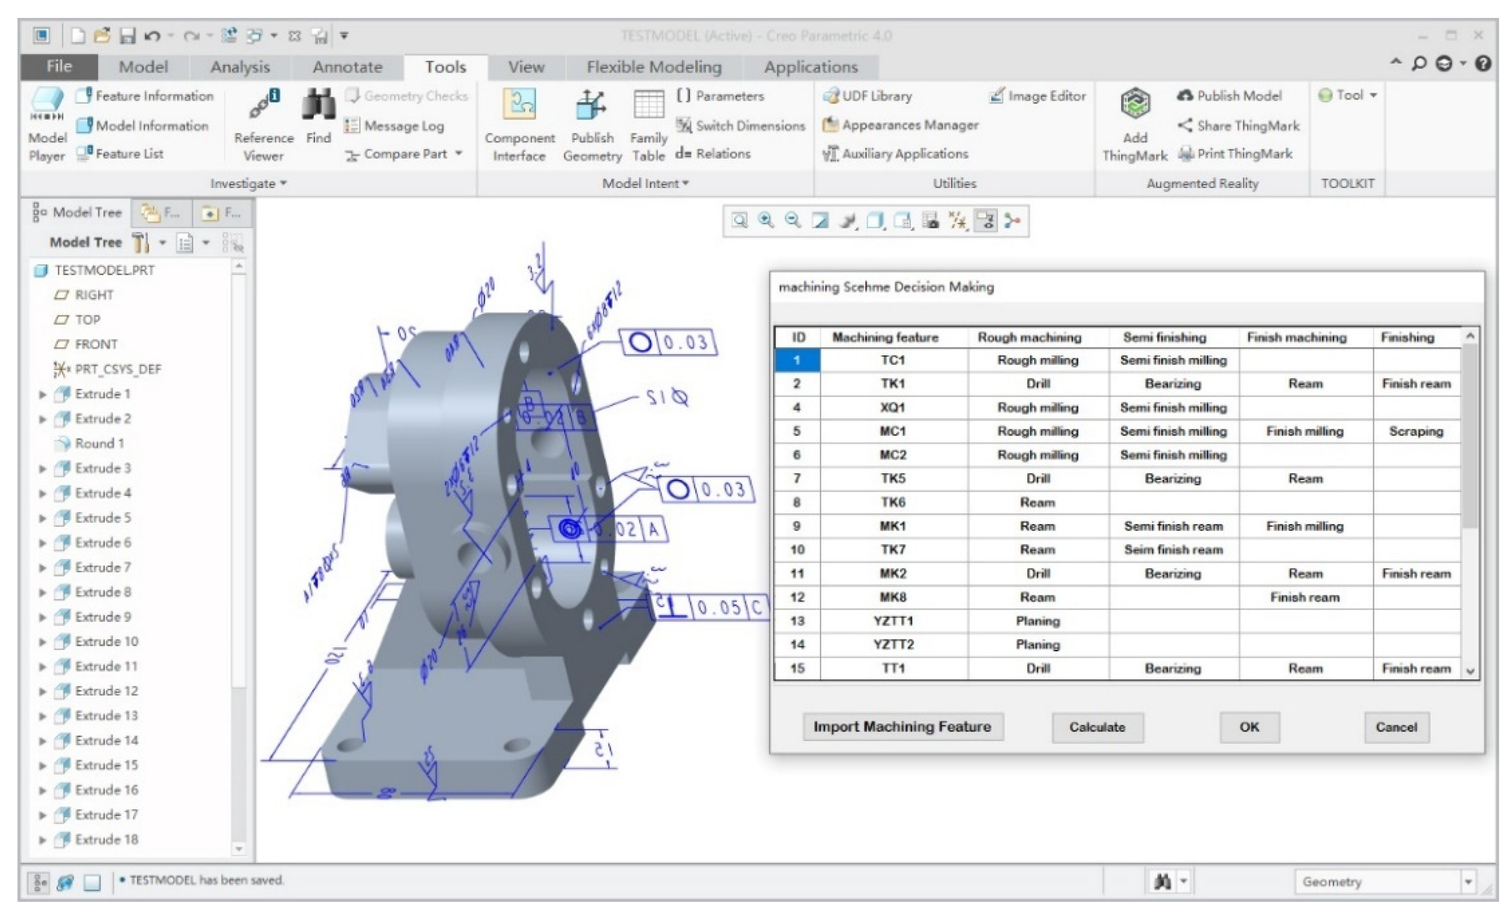The image size is (1511, 923).
Task: Select the MC1 machining feature cell
Action: pyautogui.click(x=893, y=432)
